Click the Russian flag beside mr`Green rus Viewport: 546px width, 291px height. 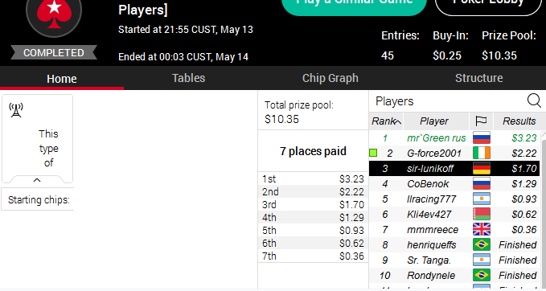(x=482, y=137)
